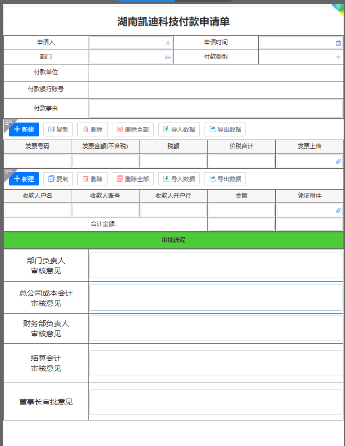Focus the 总公司成本会计审核意见 text area
Viewport: 345px width, 446px height.
tap(216, 297)
